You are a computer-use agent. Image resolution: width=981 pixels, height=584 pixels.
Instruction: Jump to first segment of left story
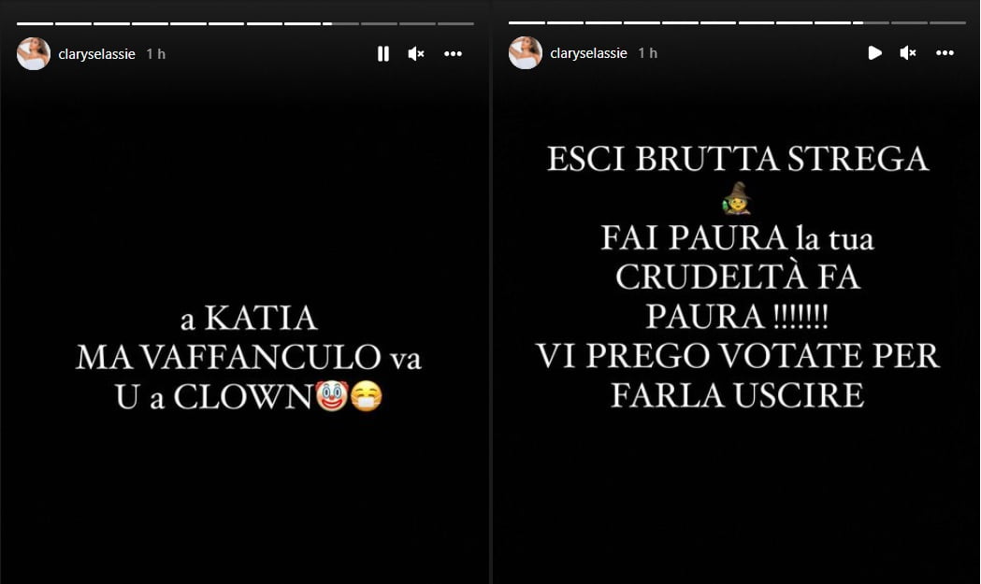pyautogui.click(x=35, y=23)
